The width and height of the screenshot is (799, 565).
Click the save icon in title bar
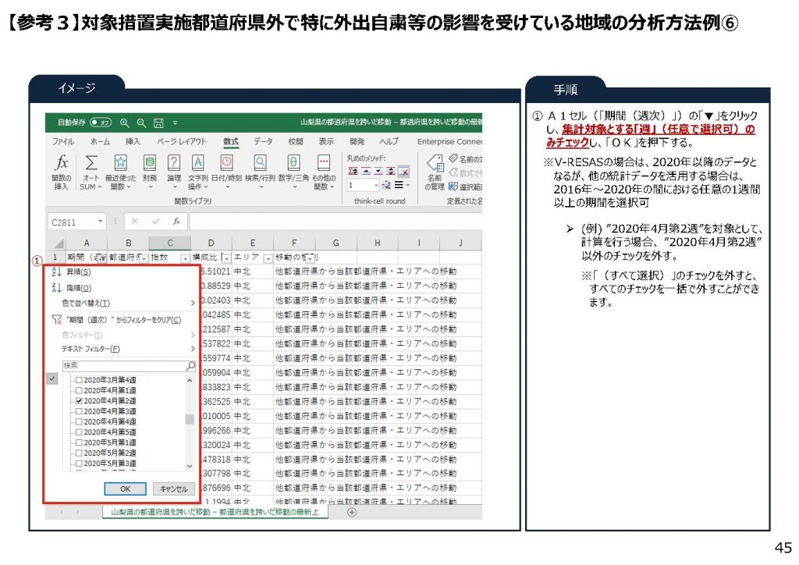pos(158,123)
